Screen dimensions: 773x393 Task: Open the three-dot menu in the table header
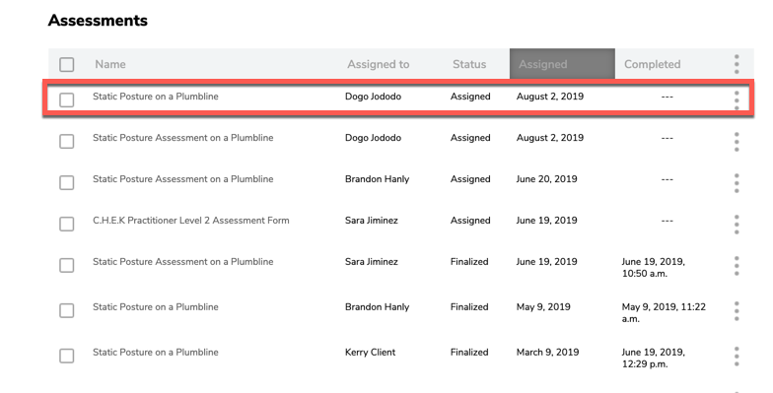click(x=737, y=64)
